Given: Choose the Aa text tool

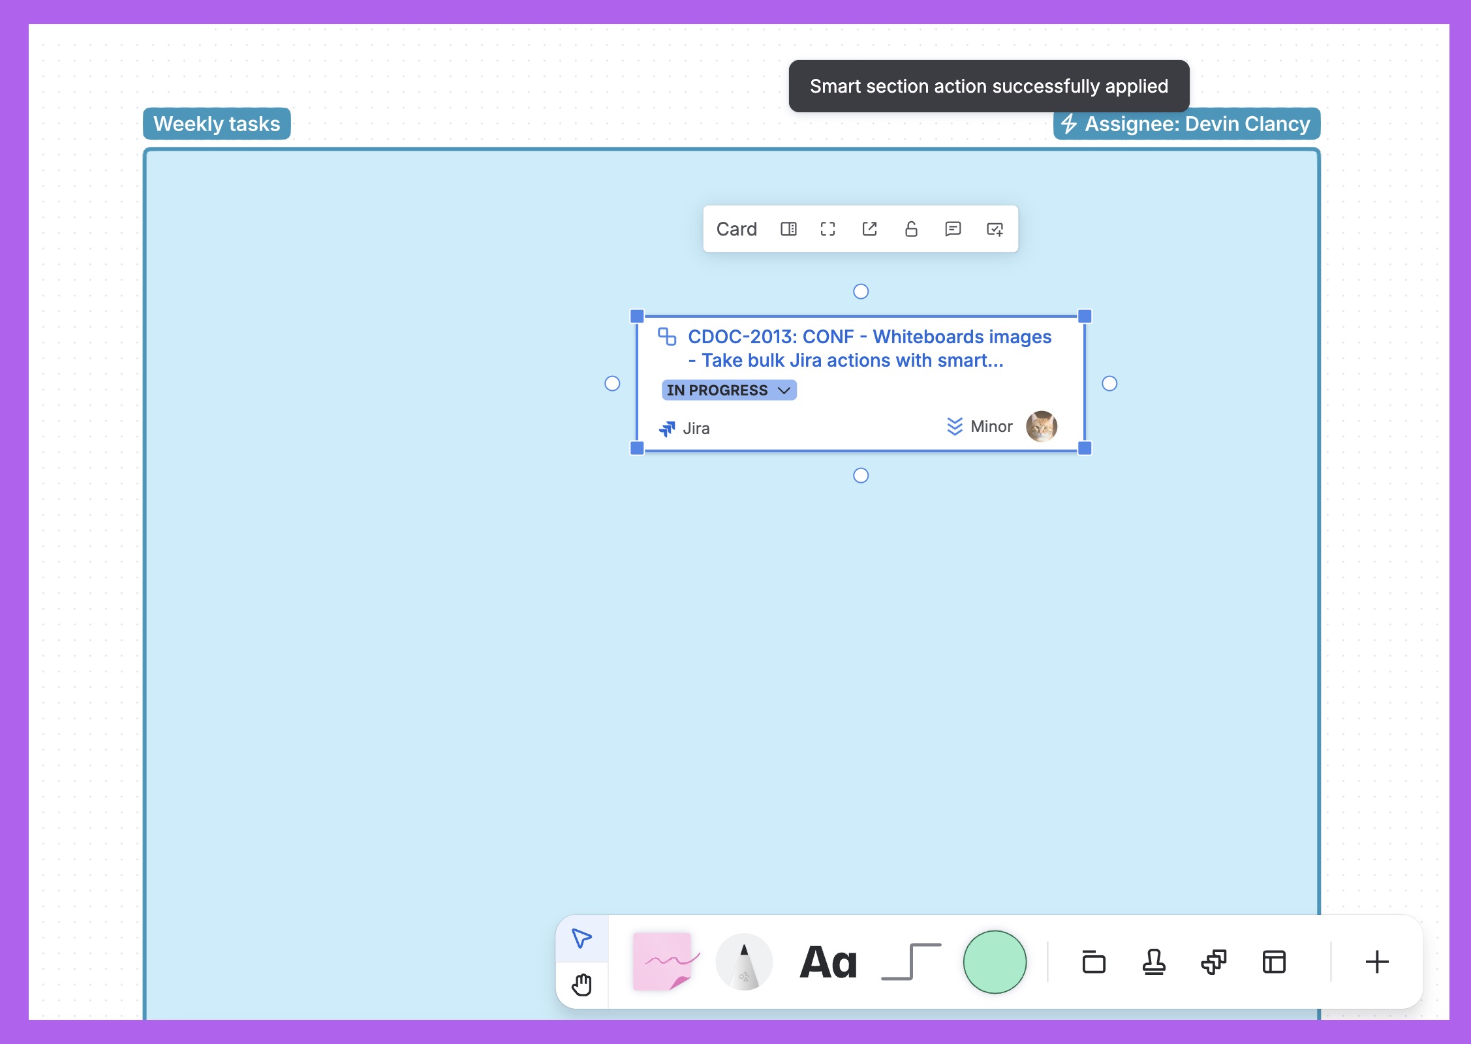Looking at the screenshot, I should click(x=828, y=962).
